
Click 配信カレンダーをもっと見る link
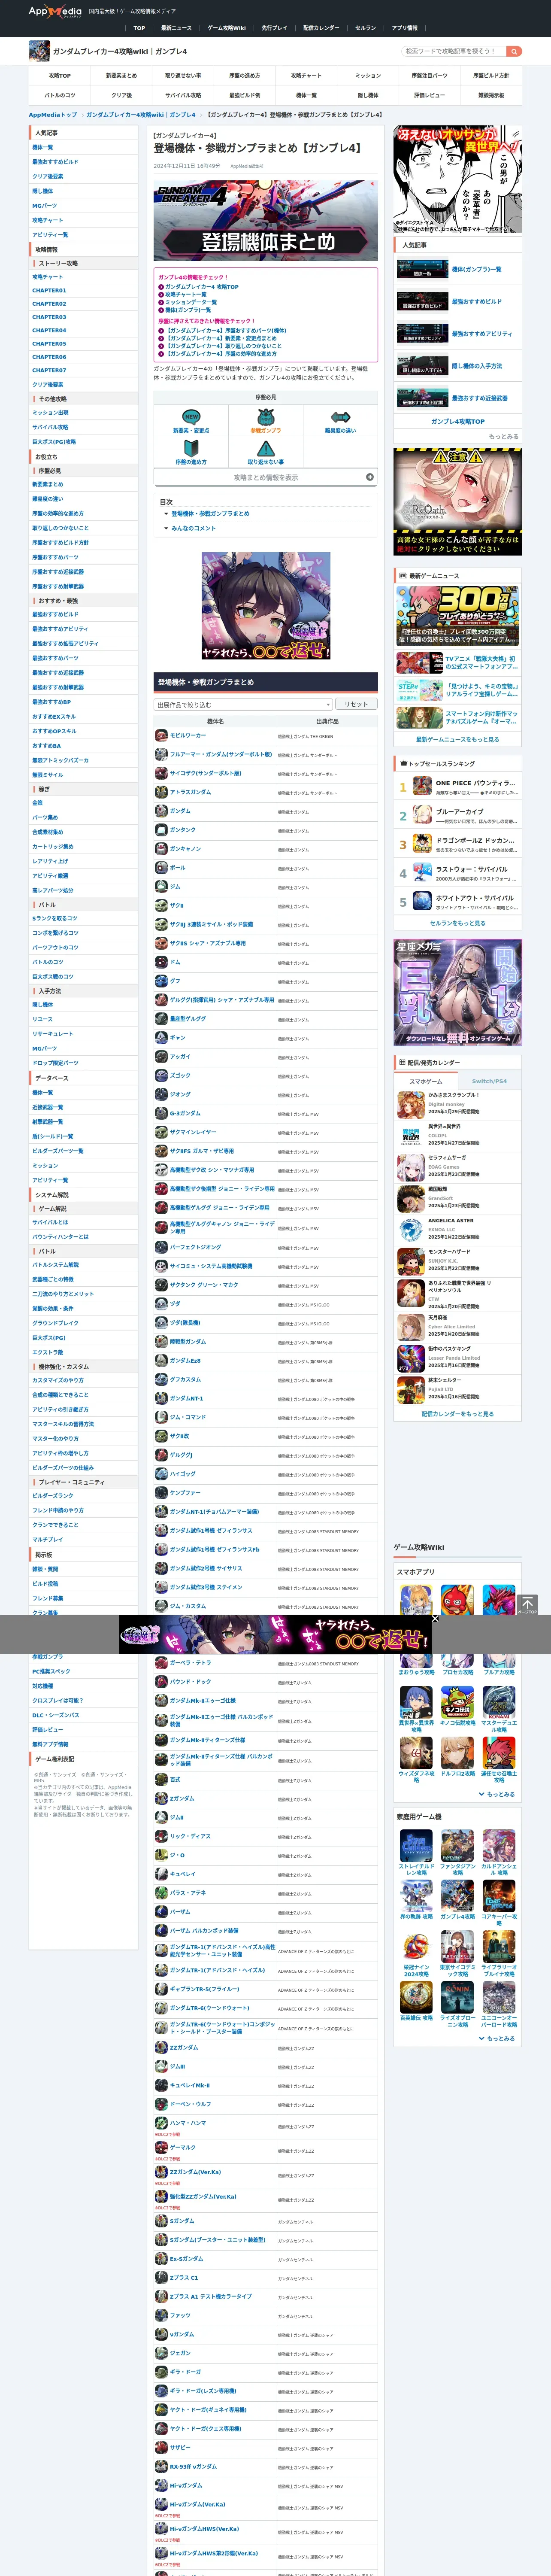457,1414
